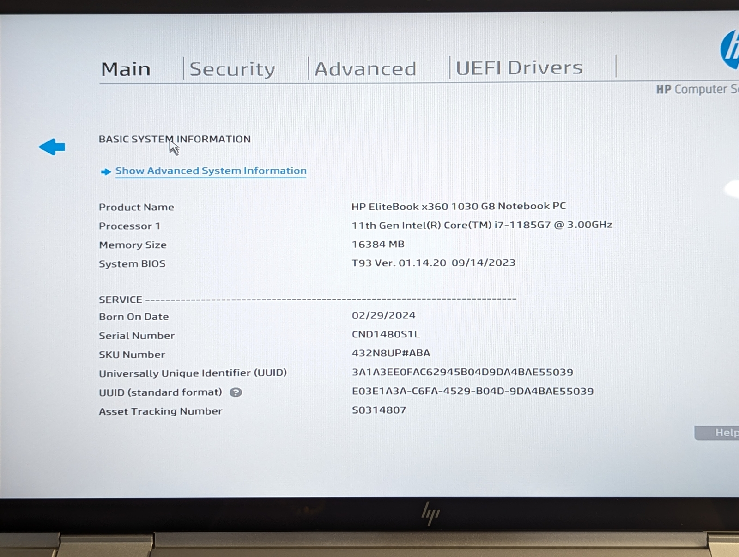The width and height of the screenshot is (739, 557).
Task: Select the Product Name label
Action: (x=136, y=207)
